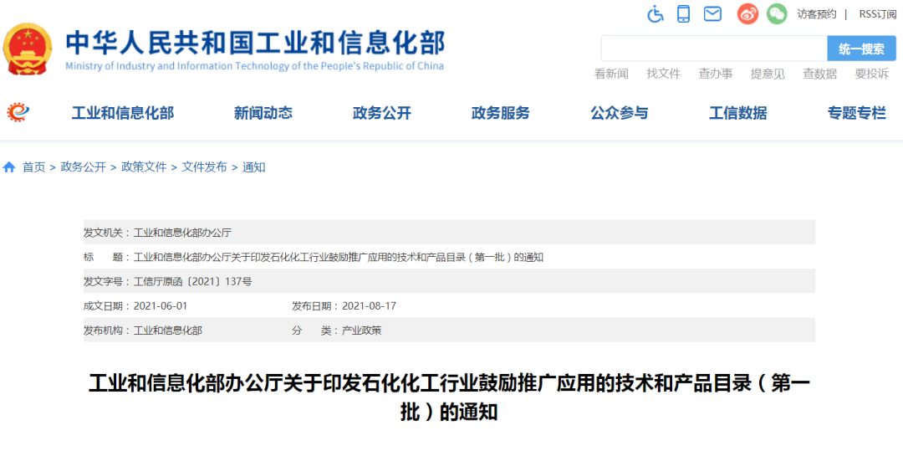Go to 政策文件 in the breadcrumb

[144, 167]
